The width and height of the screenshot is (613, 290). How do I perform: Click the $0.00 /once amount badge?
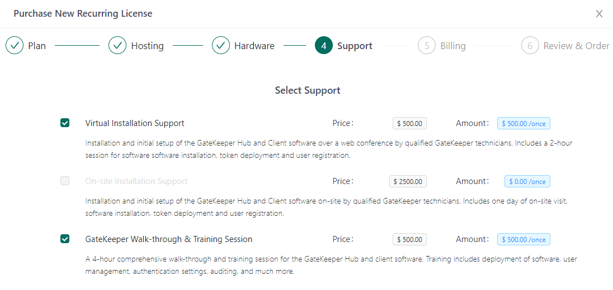pos(527,181)
